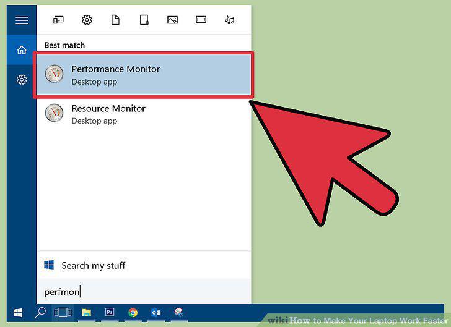Launch Google Chrome from the taskbar

pos(133,313)
